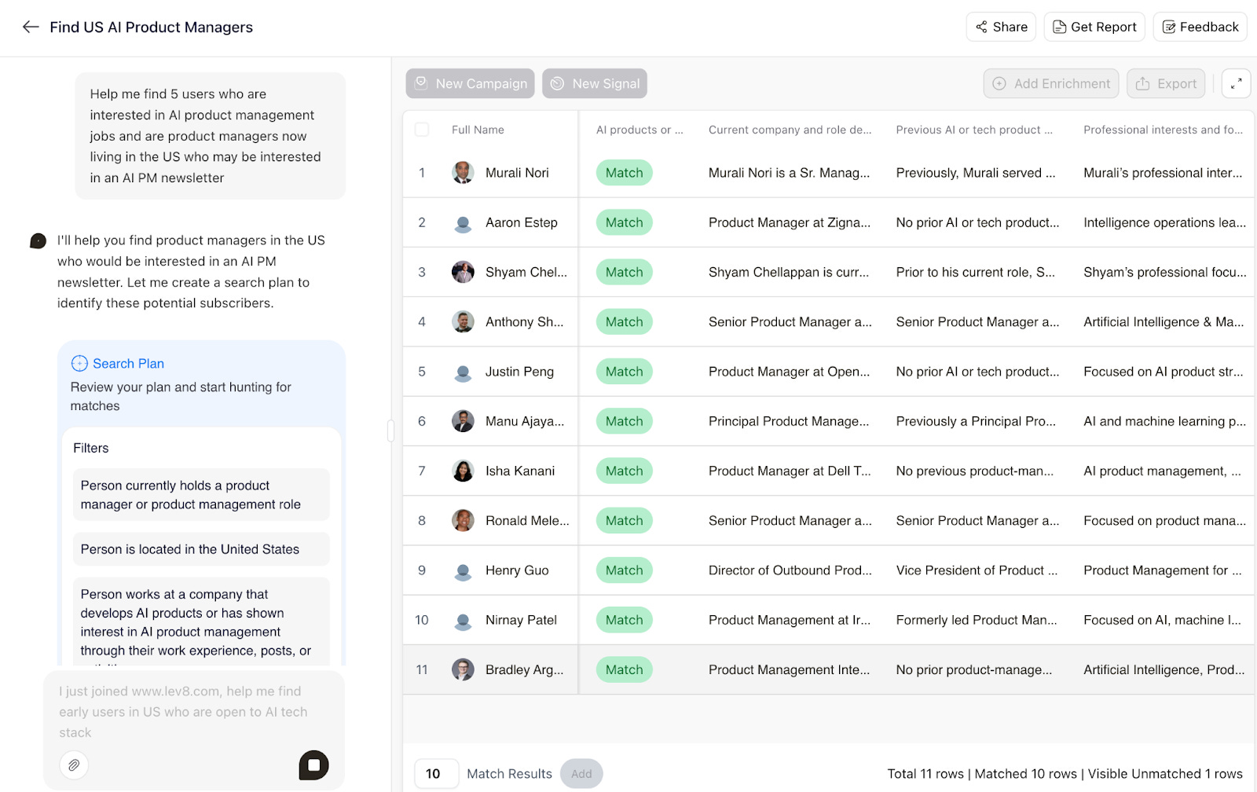
Task: Export the results table
Action: pos(1165,83)
